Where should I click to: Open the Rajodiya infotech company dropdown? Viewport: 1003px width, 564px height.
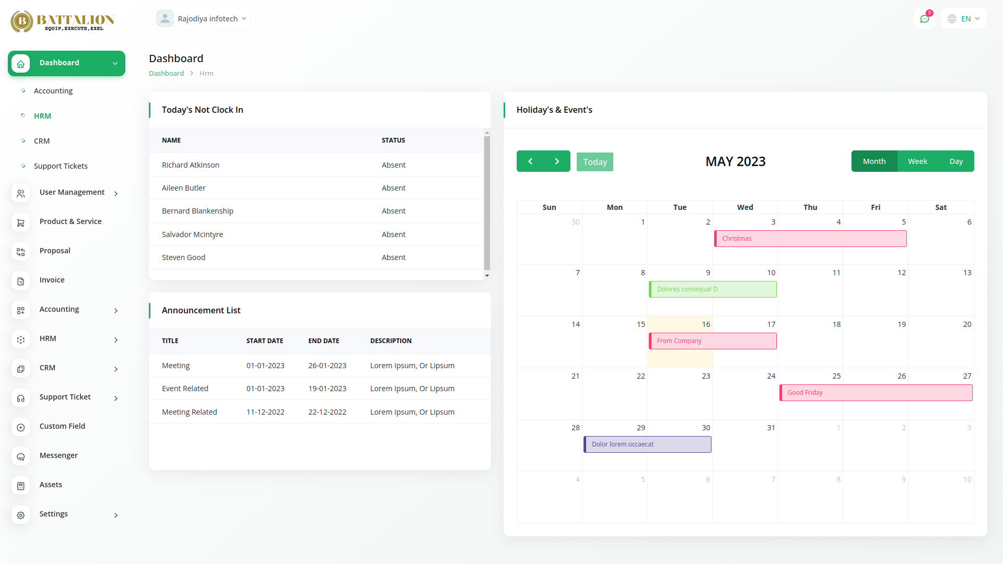pos(202,18)
